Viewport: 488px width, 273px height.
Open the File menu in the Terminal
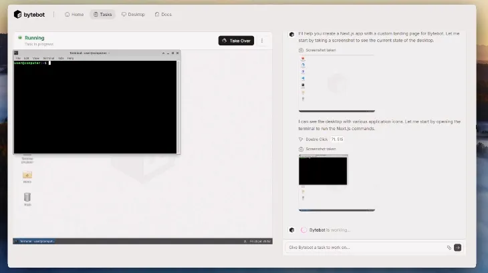coord(18,58)
